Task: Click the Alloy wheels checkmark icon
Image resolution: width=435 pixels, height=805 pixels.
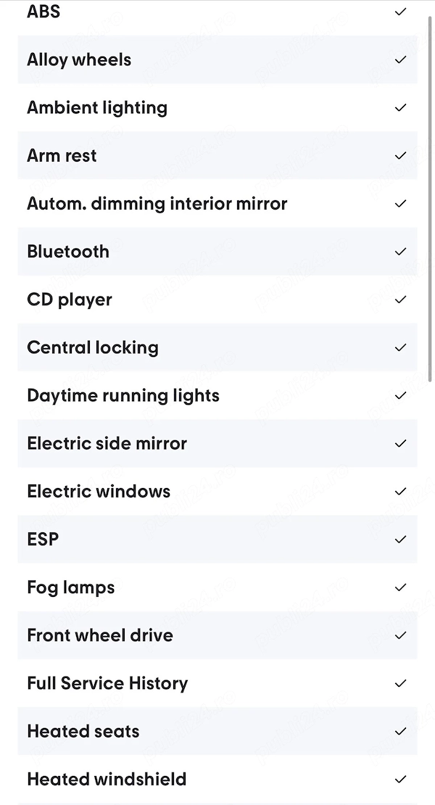Action: 401,59
